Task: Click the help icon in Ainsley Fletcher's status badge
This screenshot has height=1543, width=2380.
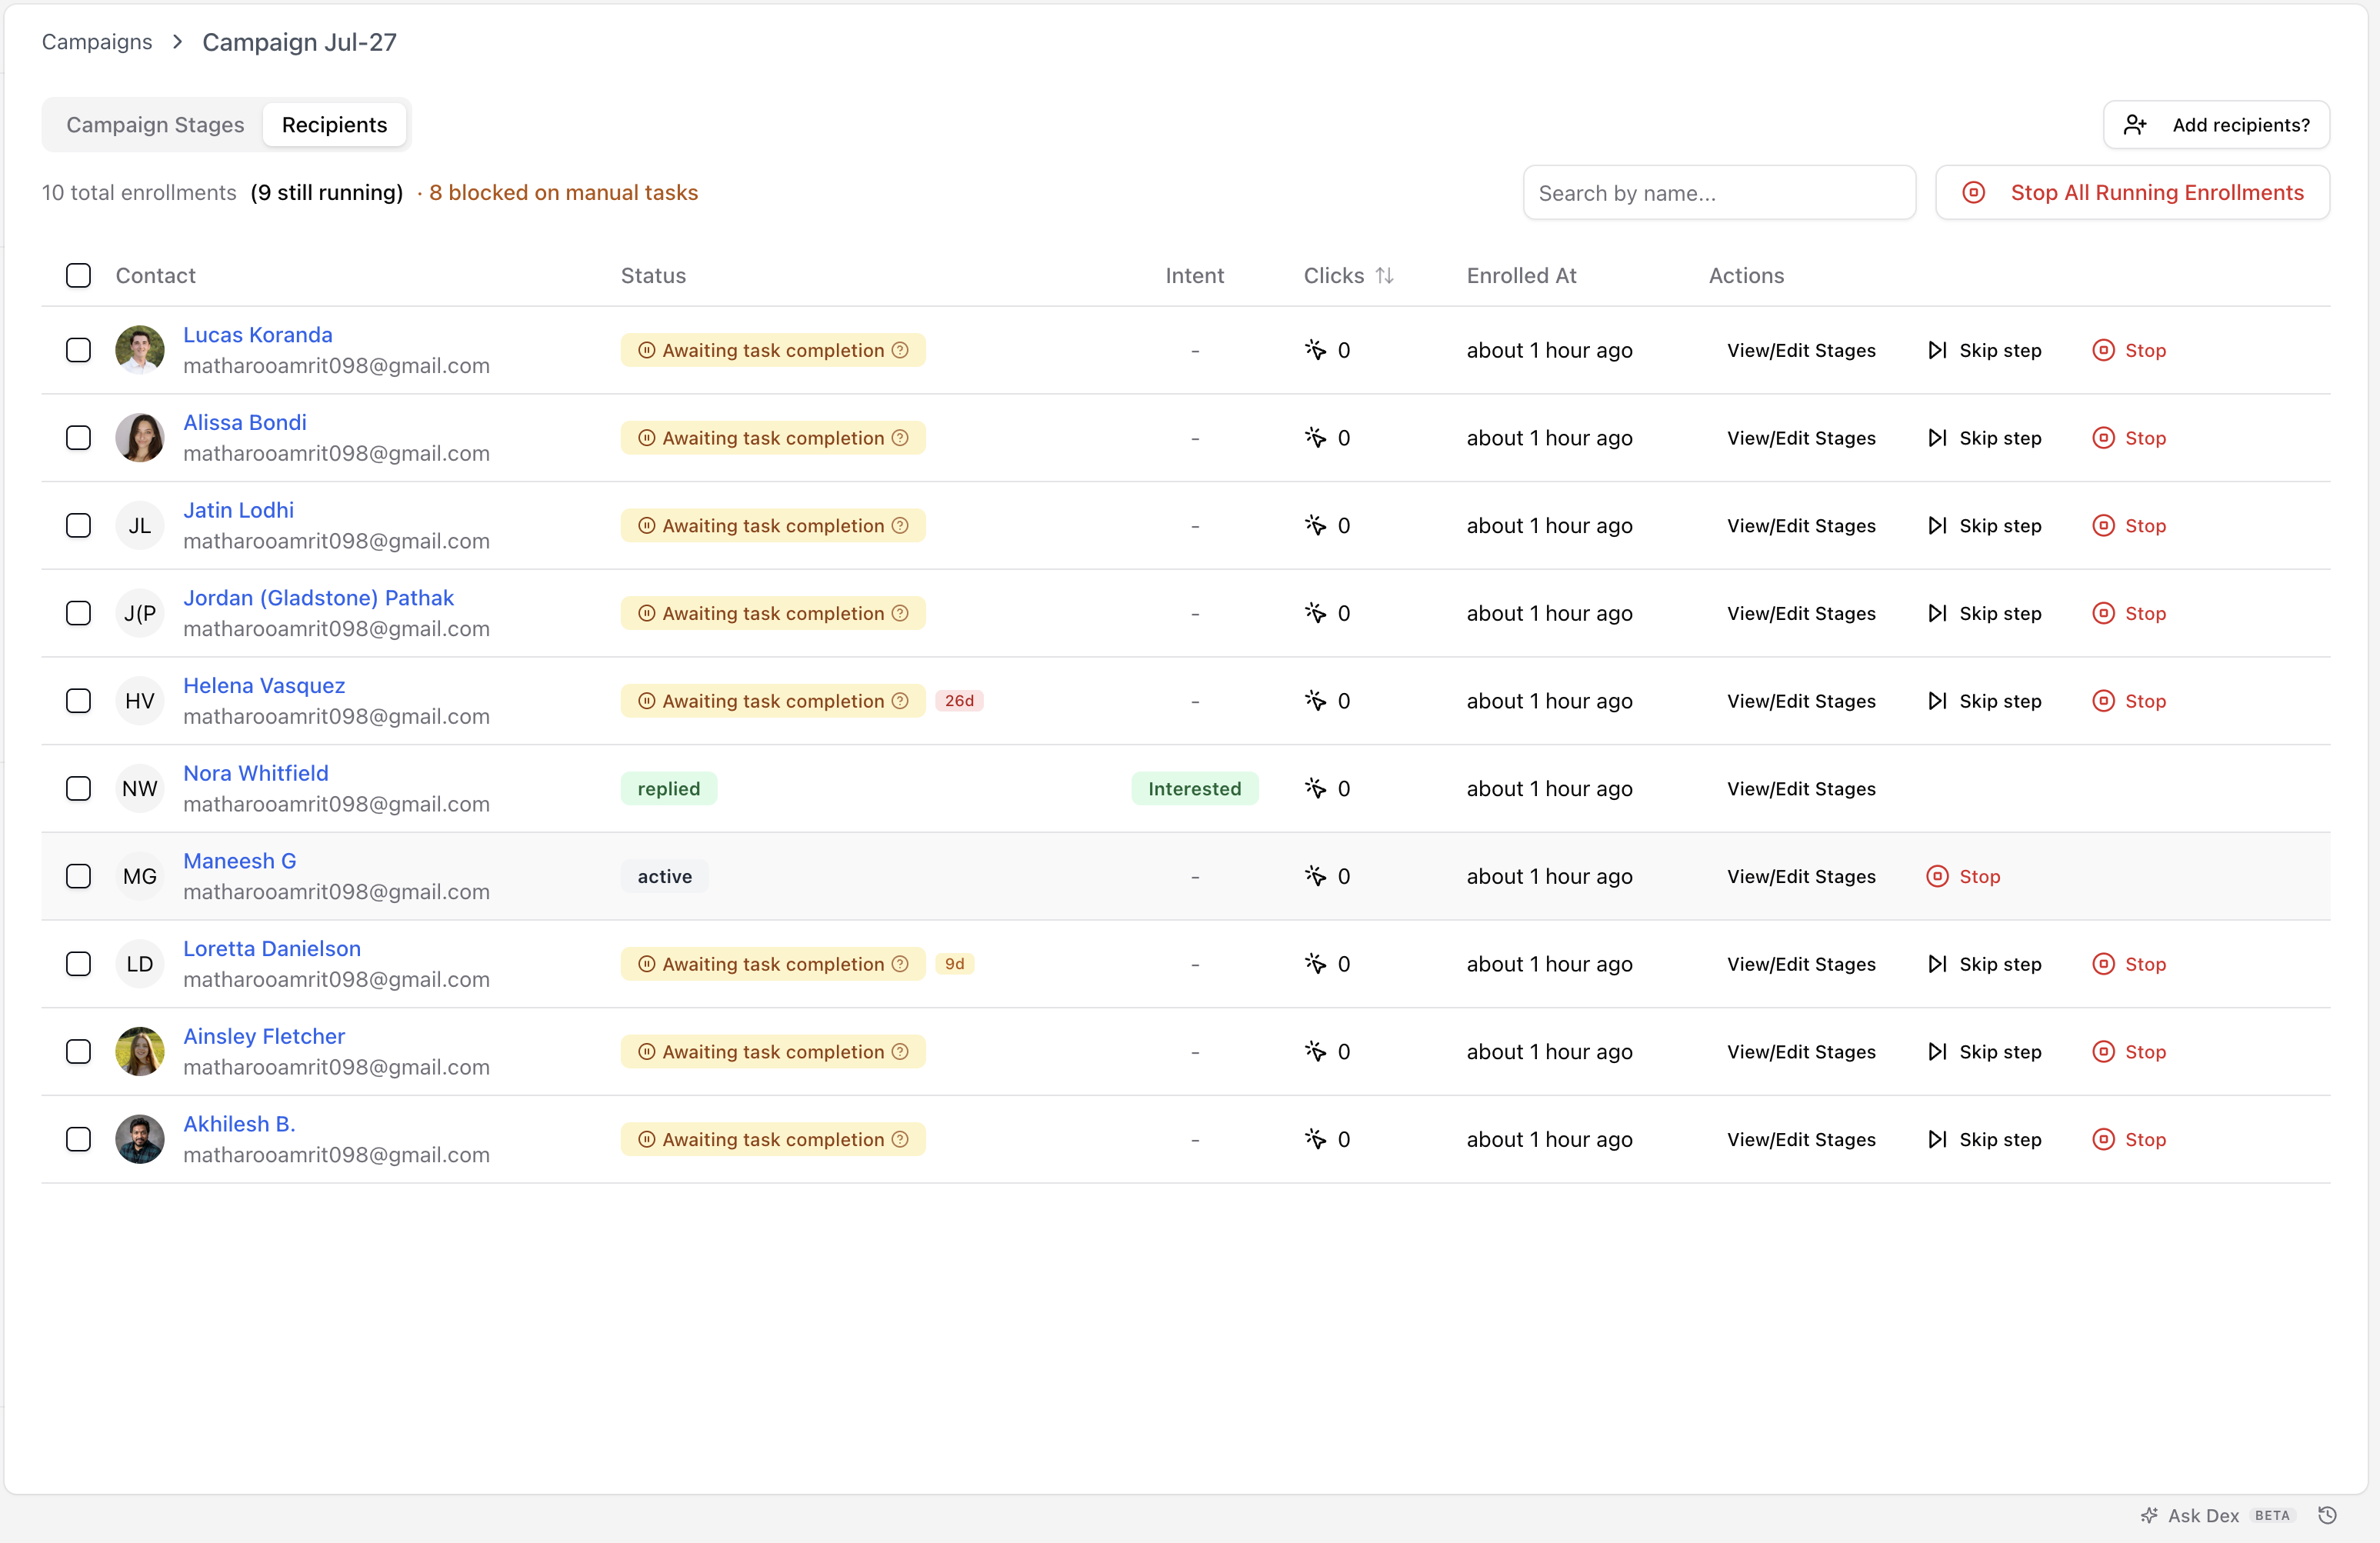Action: [900, 1051]
